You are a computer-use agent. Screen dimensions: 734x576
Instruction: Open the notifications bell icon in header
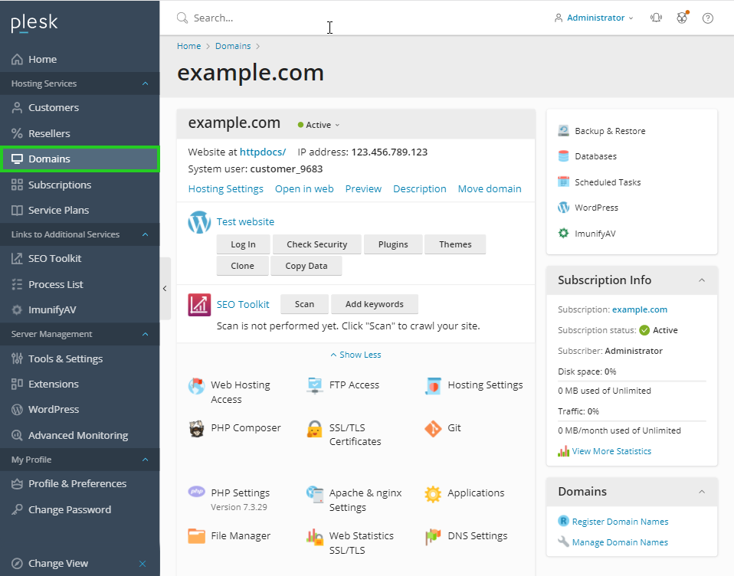pos(656,18)
